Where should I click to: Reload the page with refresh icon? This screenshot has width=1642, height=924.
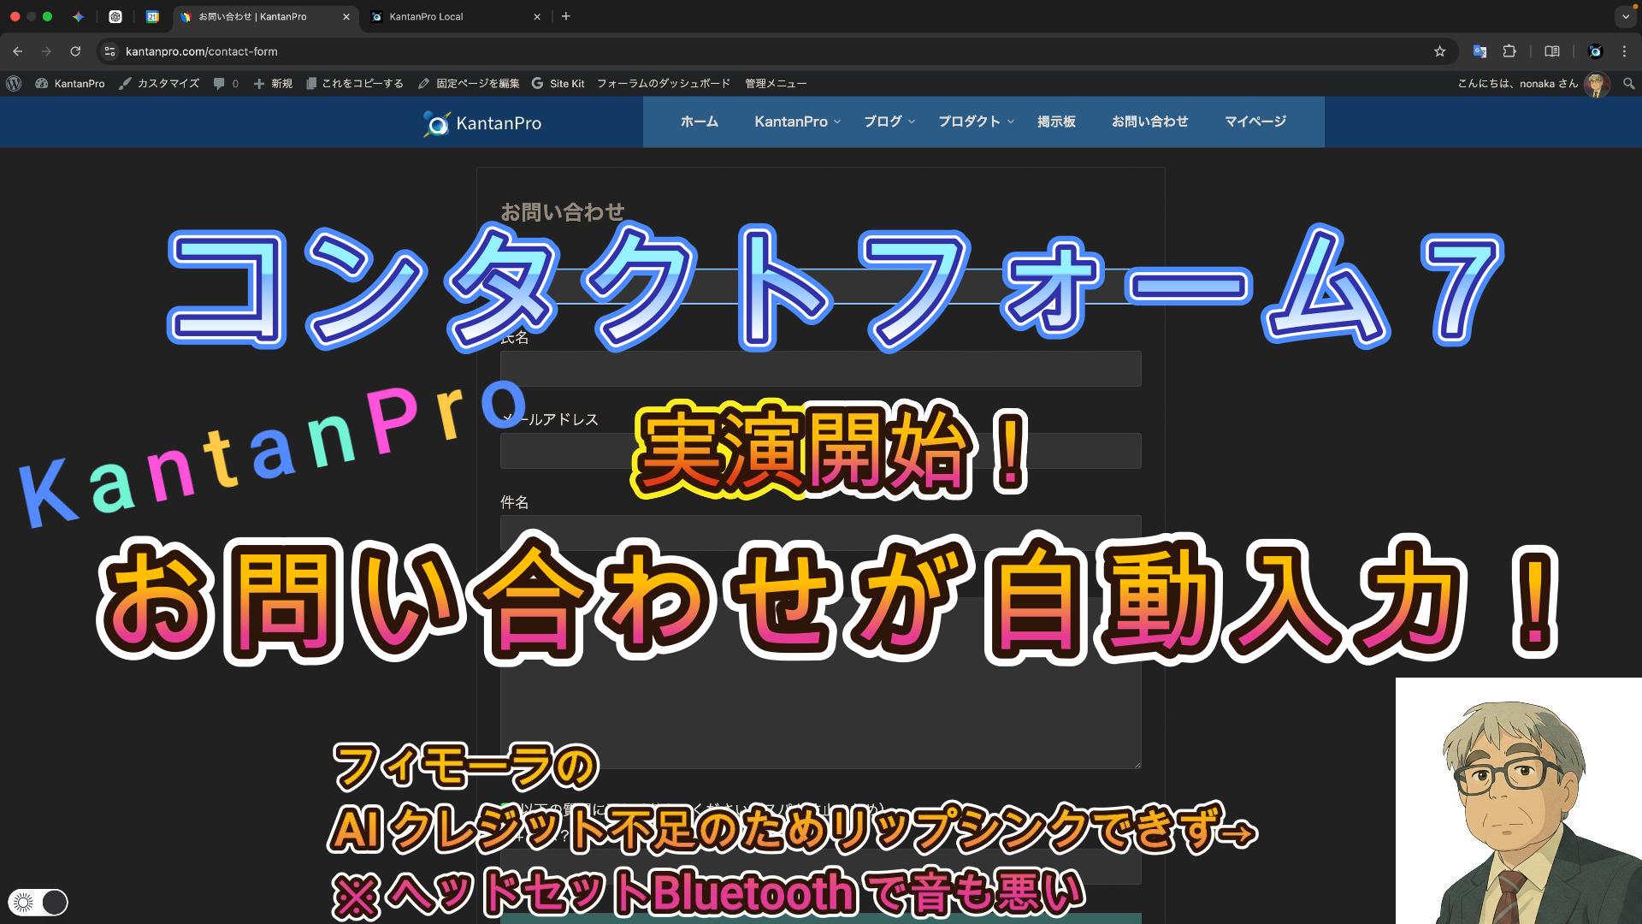[75, 51]
